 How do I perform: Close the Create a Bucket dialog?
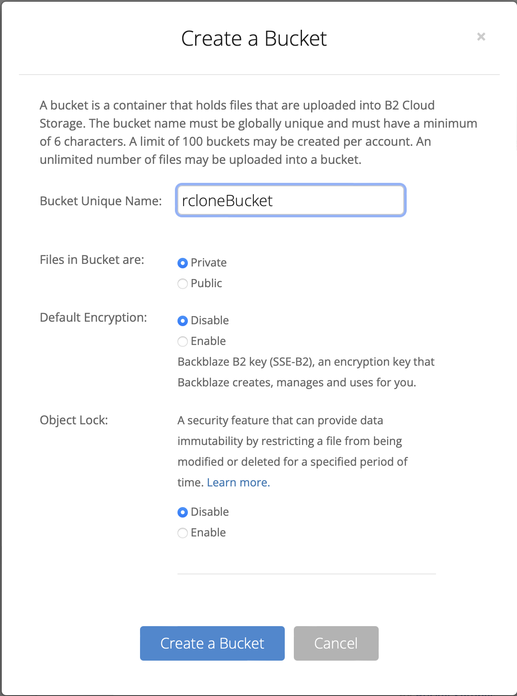click(481, 37)
